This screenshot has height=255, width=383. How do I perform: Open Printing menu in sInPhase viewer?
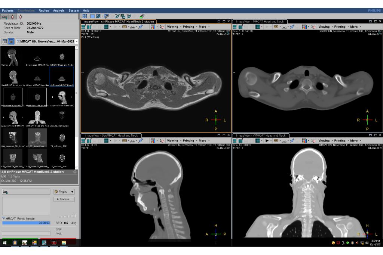[x=189, y=27]
